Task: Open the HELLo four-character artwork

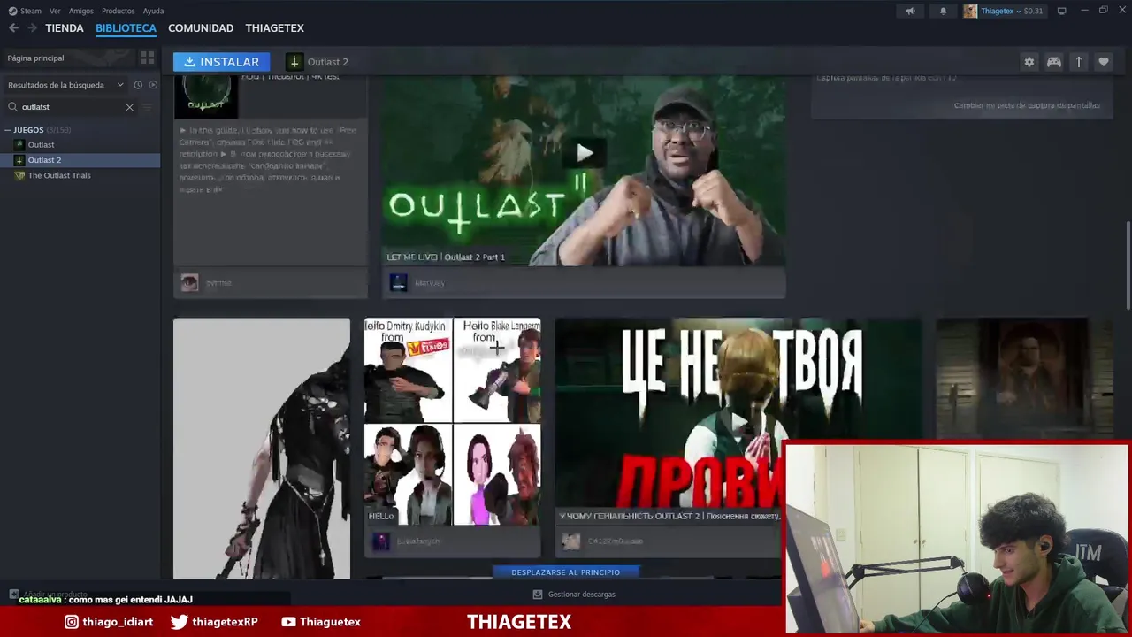Action: [x=452, y=422]
